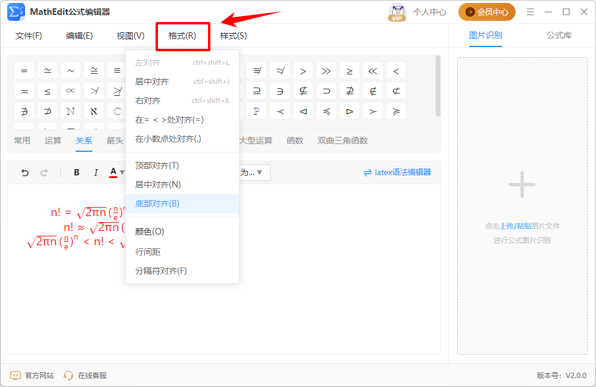Insert the greater-than (>) symbol

pyautogui.click(x=303, y=71)
